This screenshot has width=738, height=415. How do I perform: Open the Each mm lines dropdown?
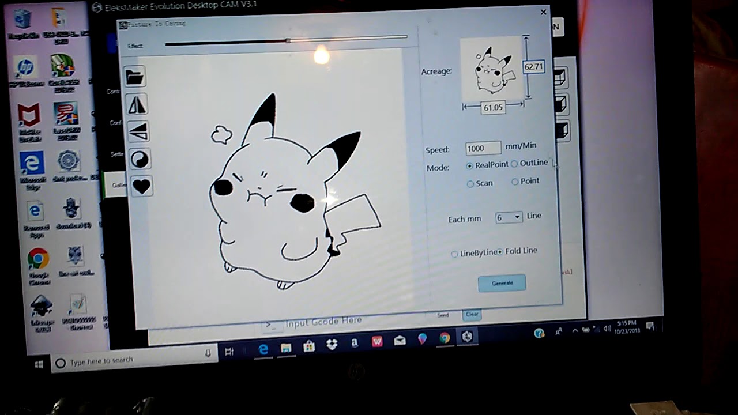click(509, 217)
